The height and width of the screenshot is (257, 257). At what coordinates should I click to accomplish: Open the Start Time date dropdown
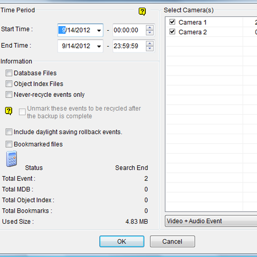click(99, 30)
